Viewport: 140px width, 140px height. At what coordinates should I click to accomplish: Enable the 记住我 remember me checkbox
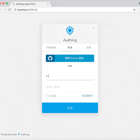coord(47,96)
